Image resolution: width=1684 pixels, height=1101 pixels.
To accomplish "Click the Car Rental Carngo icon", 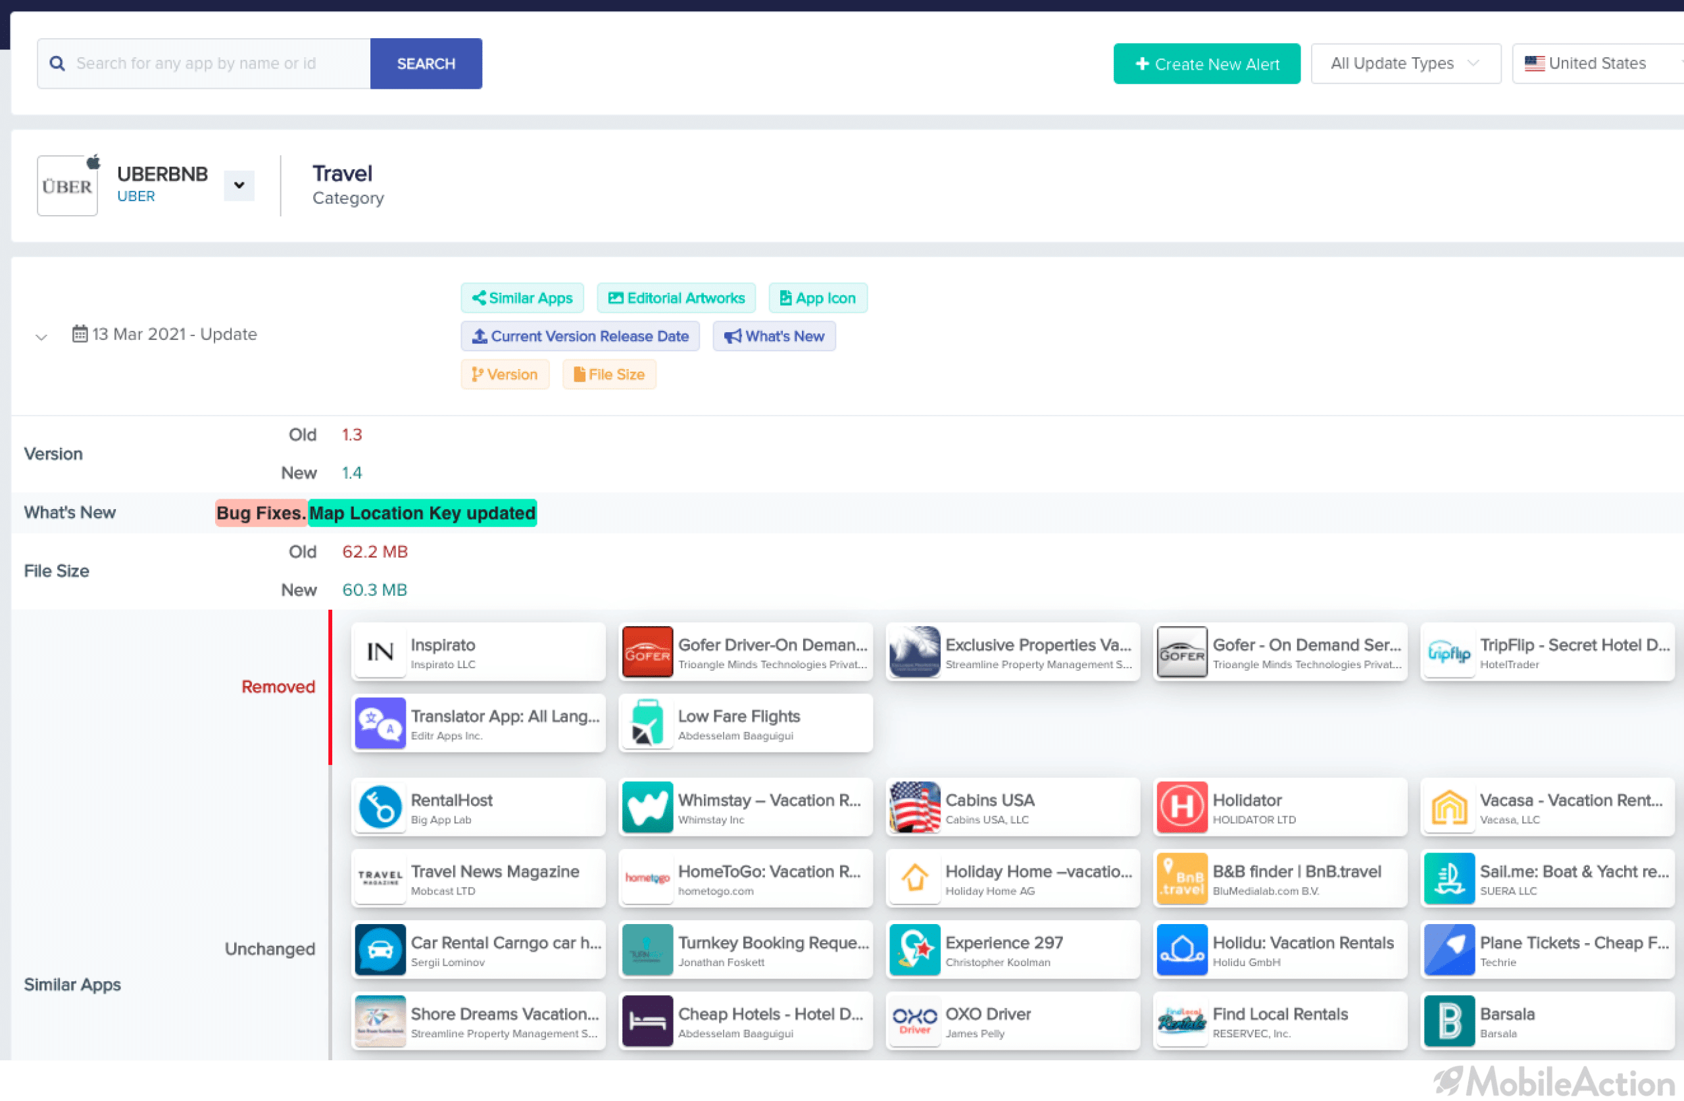I will point(380,950).
